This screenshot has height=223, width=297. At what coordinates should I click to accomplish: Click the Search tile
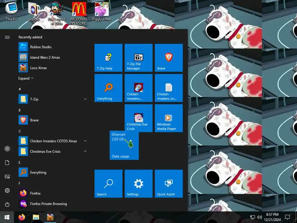(x=108, y=184)
